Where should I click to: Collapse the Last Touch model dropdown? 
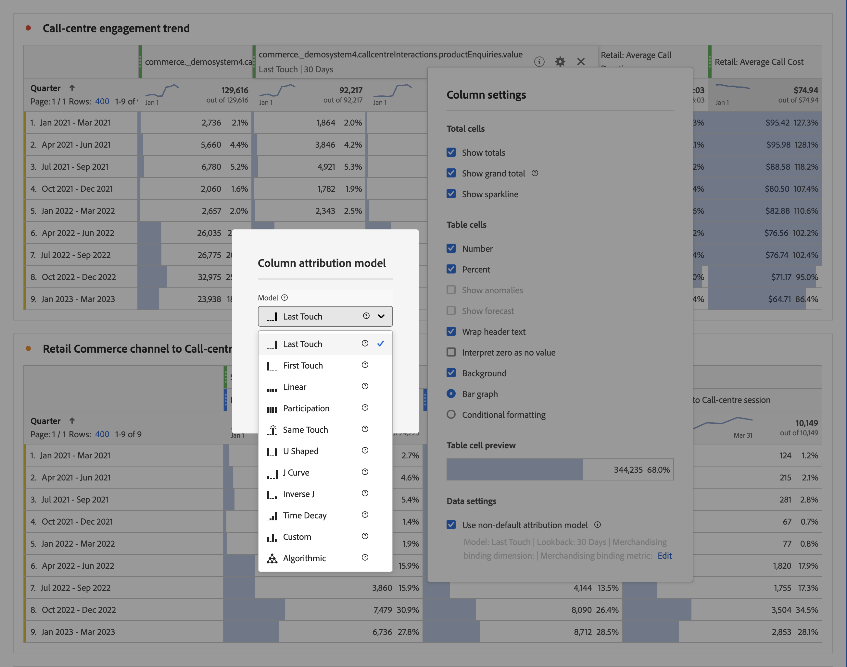point(381,316)
